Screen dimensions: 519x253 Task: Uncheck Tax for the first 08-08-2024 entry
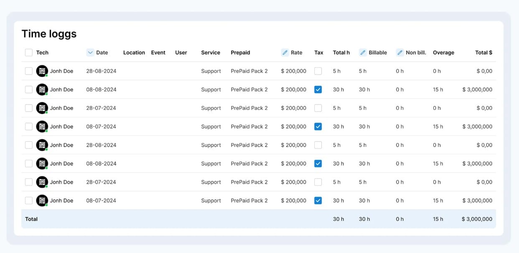(318, 89)
